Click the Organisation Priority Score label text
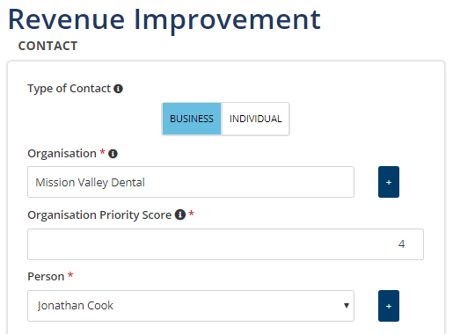 pos(99,214)
